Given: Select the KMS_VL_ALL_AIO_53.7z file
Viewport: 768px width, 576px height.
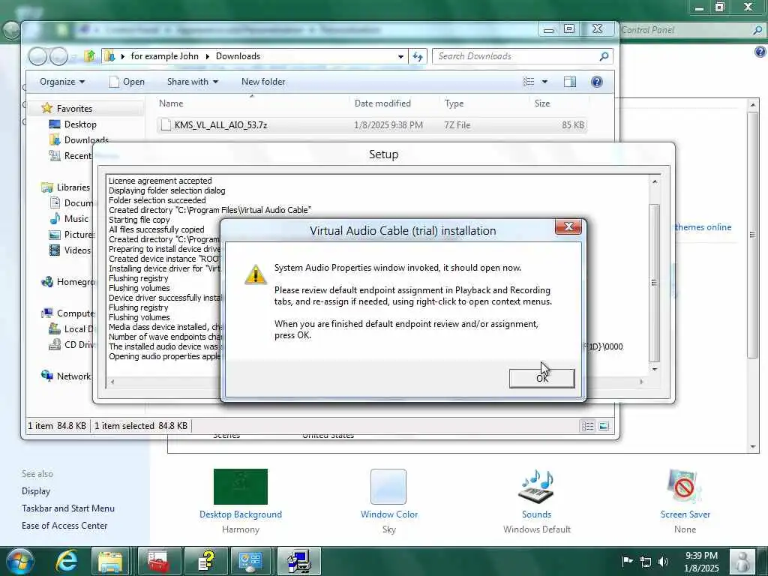Looking at the screenshot, I should coord(372,125).
